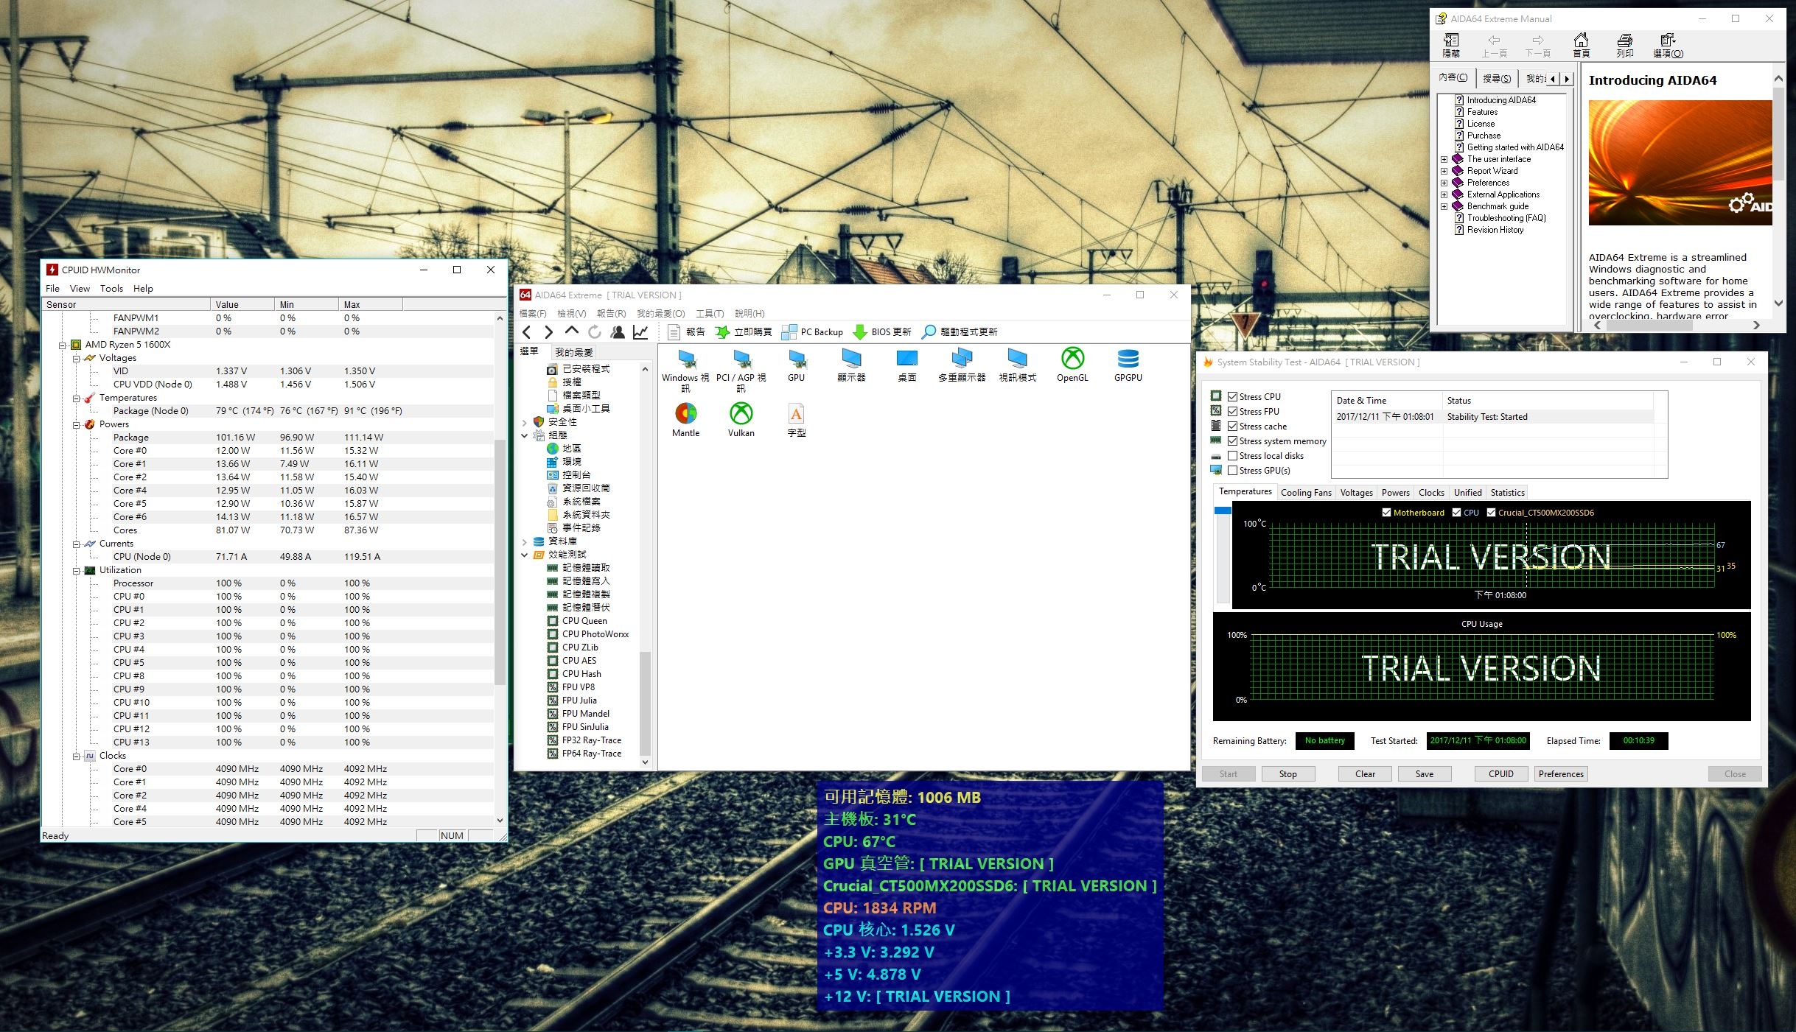1796x1032 pixels.
Task: Click BIOS 更新 toolbar item
Action: click(882, 332)
